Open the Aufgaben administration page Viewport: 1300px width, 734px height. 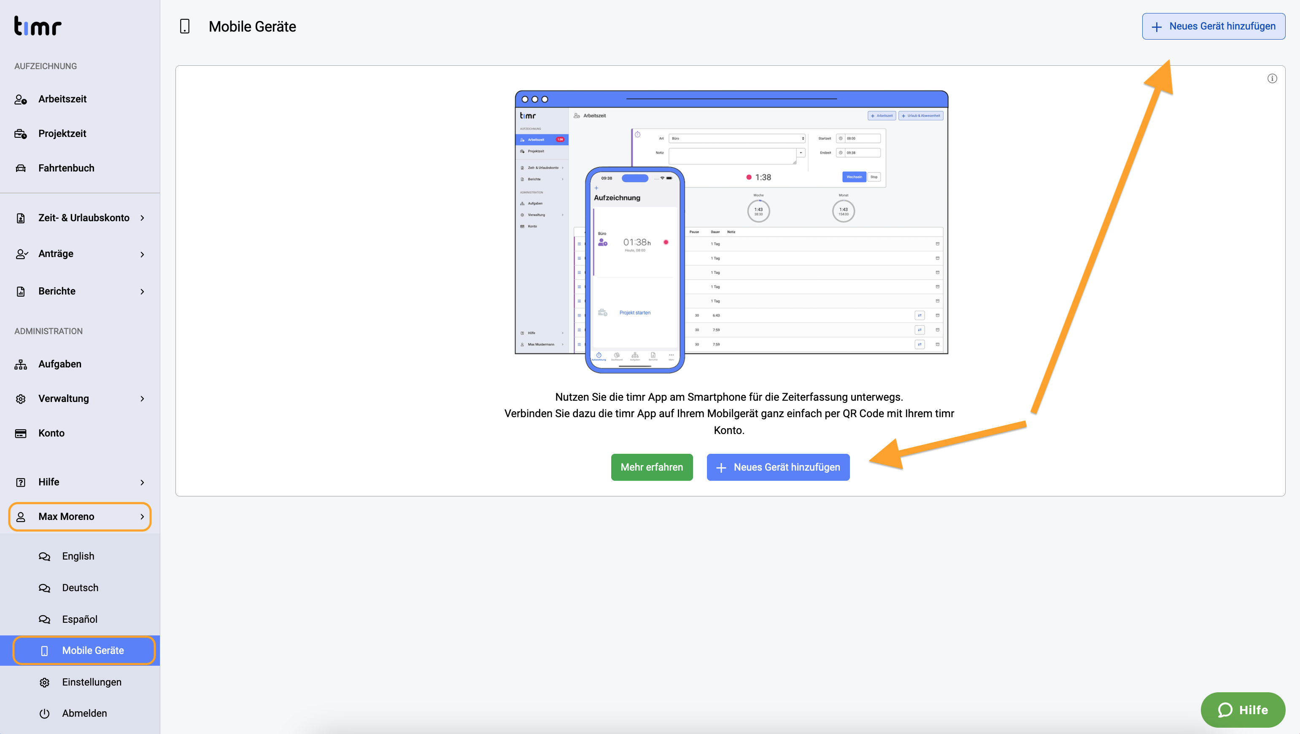(x=80, y=364)
